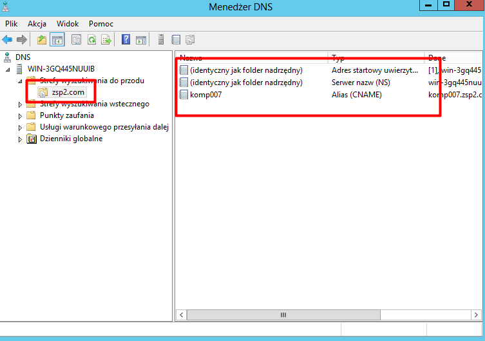The height and width of the screenshot is (341, 485).
Task: Open the Akcja menu
Action: pyautogui.click(x=37, y=23)
